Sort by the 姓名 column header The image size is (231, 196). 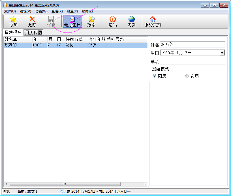point(18,39)
